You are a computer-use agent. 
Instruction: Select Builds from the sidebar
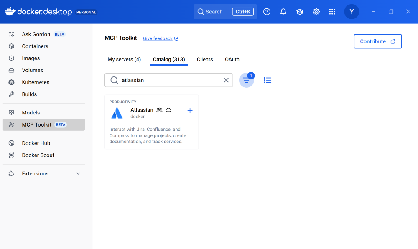tap(30, 94)
